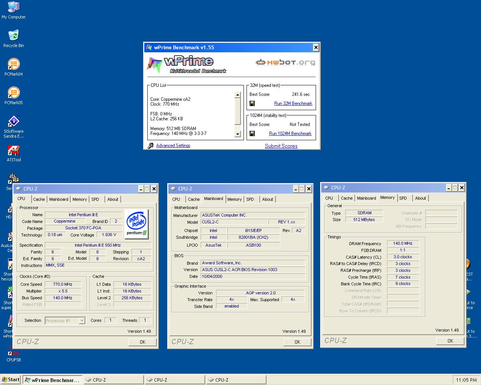Click Bus Speed value 140.0 MHz
This screenshot has width=481, height=385.
[x=63, y=298]
